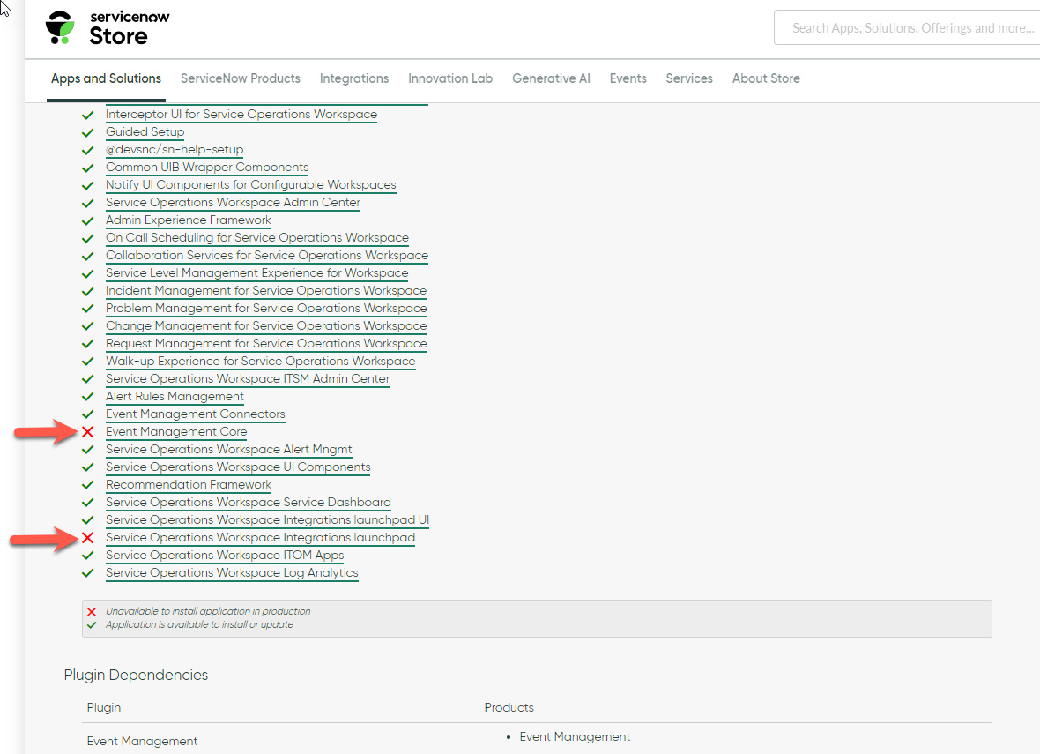Click checkmark beside @devsnc/sn-help-setup
The height and width of the screenshot is (754, 1040).
coord(87,150)
